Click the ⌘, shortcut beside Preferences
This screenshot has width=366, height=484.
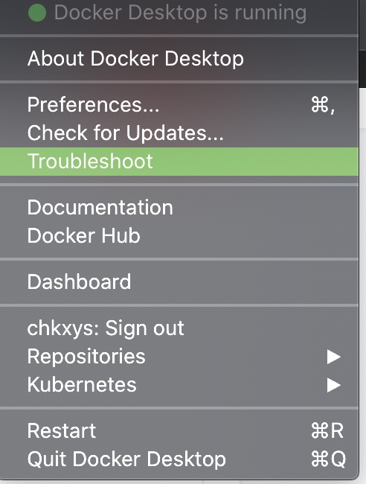tap(323, 105)
